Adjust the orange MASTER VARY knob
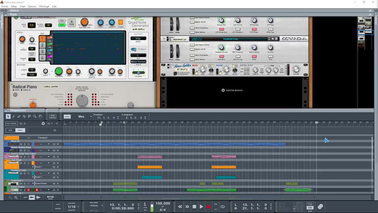Viewport: 378px width, 213px height. pyautogui.click(x=84, y=22)
